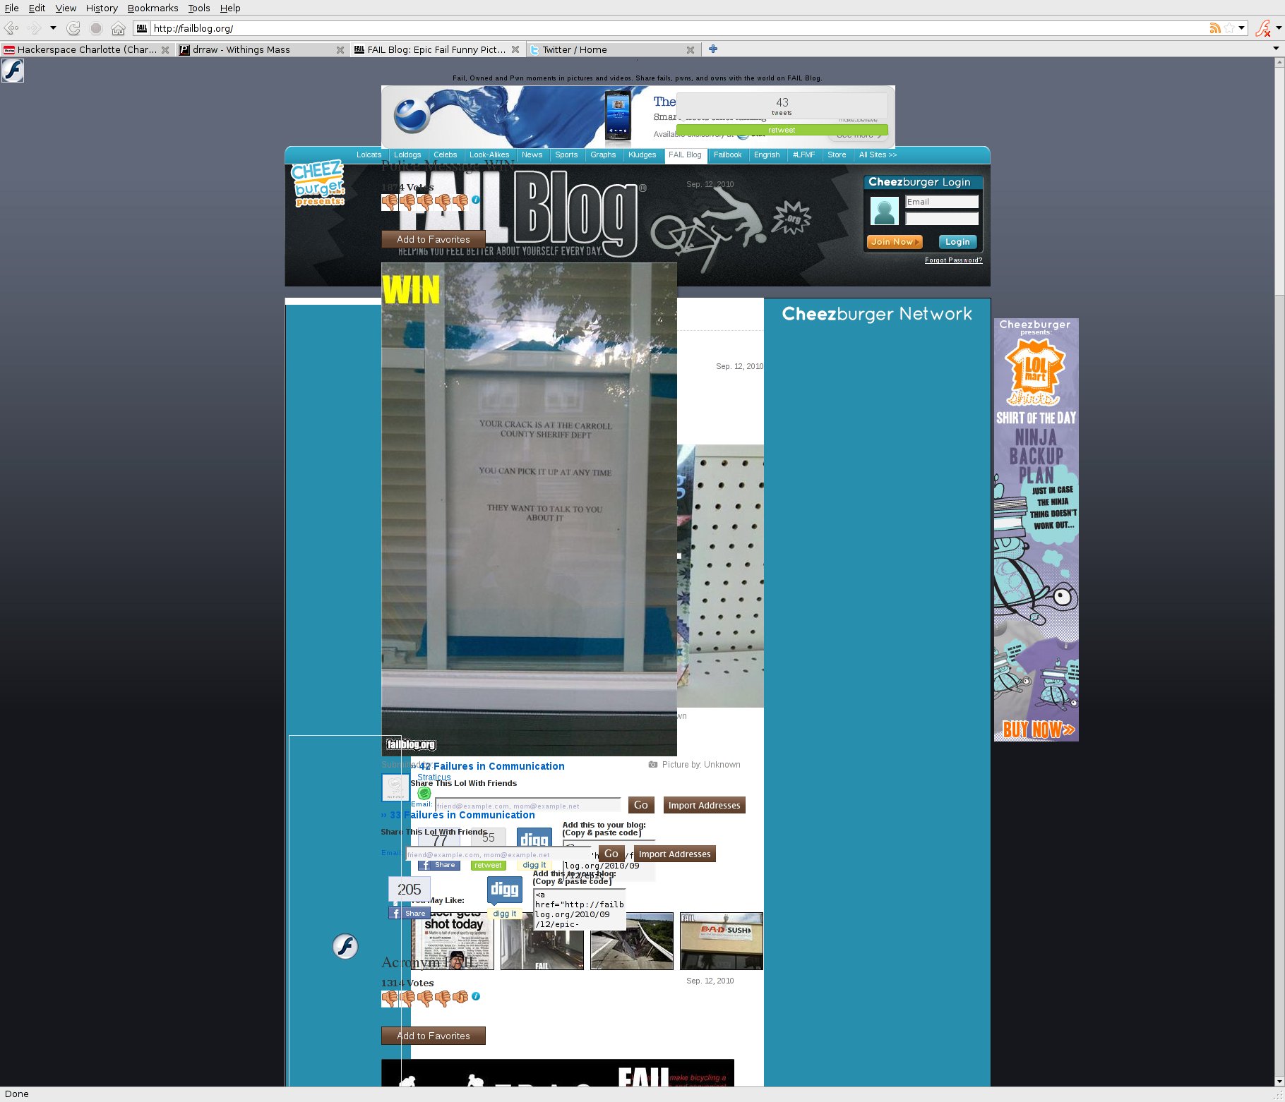
Task: Bookmark page with the star icon
Action: pyautogui.click(x=1229, y=28)
